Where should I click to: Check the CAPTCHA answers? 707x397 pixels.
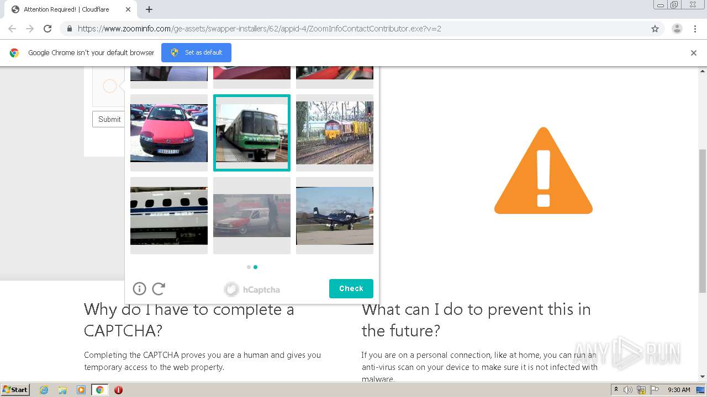351,288
